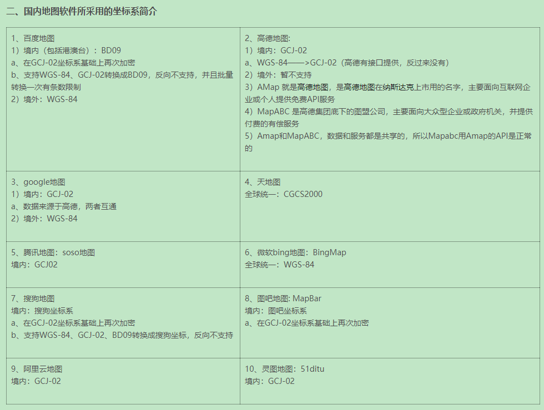Click the '1、百度地图' cell title

click(x=33, y=38)
